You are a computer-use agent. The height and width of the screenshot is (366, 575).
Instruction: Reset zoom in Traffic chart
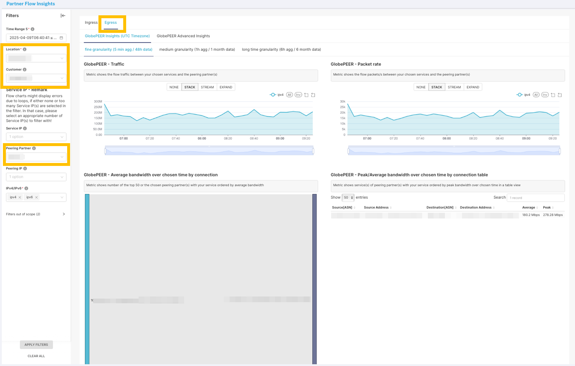tap(313, 95)
